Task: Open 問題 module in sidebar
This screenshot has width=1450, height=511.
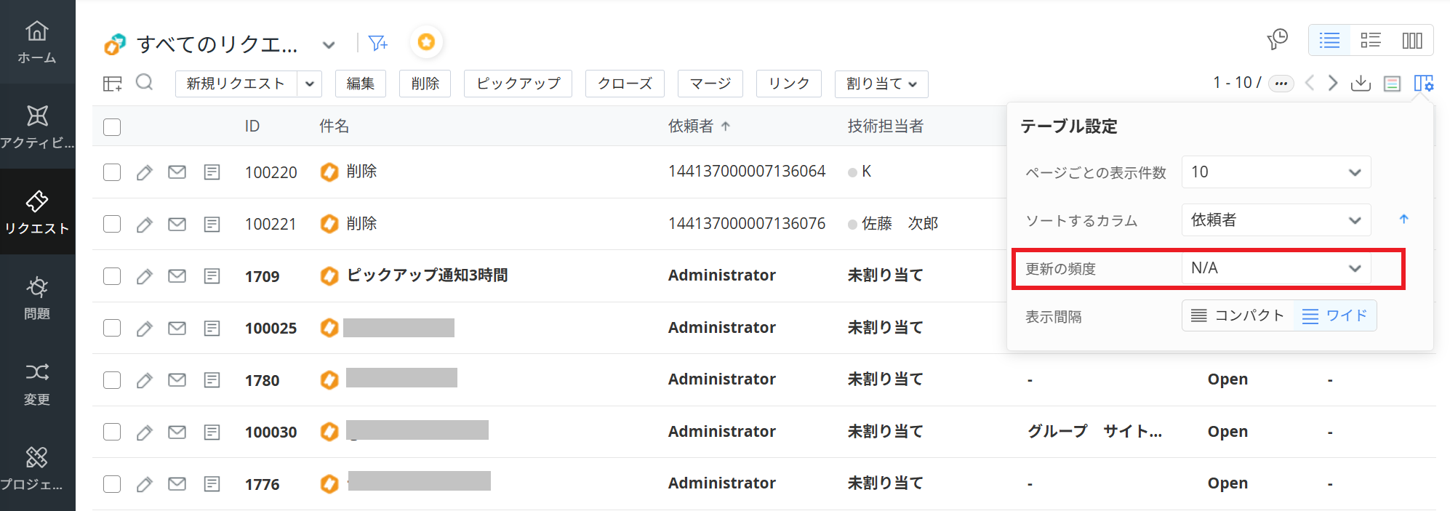Action: pyautogui.click(x=37, y=297)
